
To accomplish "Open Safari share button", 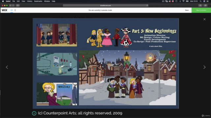I will coord(200,6).
